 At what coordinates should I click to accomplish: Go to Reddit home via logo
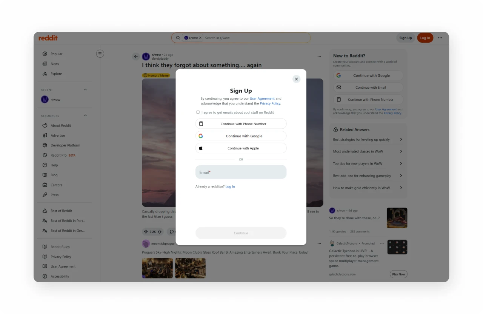[x=48, y=38]
